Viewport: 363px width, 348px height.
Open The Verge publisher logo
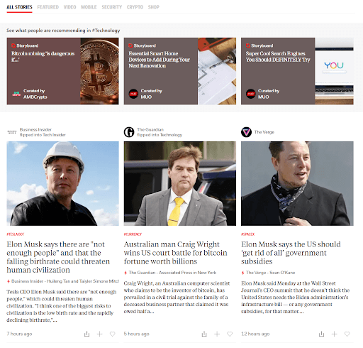(246, 132)
